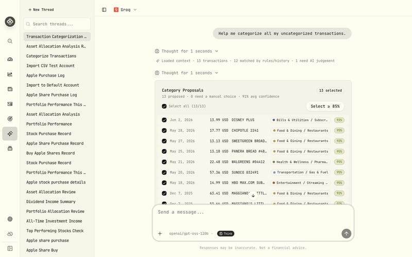Open Portfolio Allocation Review thread

tap(57, 211)
